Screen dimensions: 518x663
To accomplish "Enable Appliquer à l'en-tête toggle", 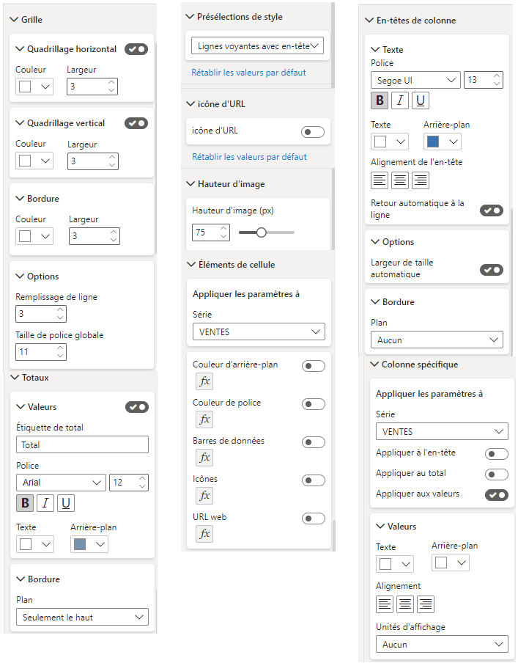I will tap(497, 454).
